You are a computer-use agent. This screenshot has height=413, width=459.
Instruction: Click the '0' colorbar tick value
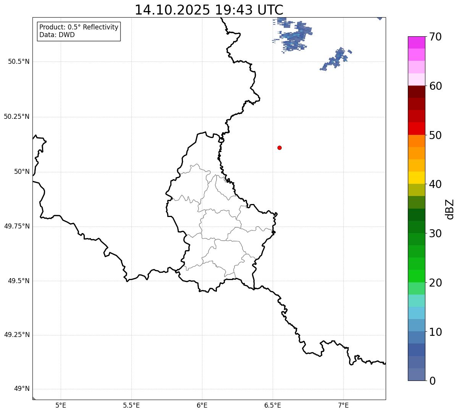pos(432,381)
